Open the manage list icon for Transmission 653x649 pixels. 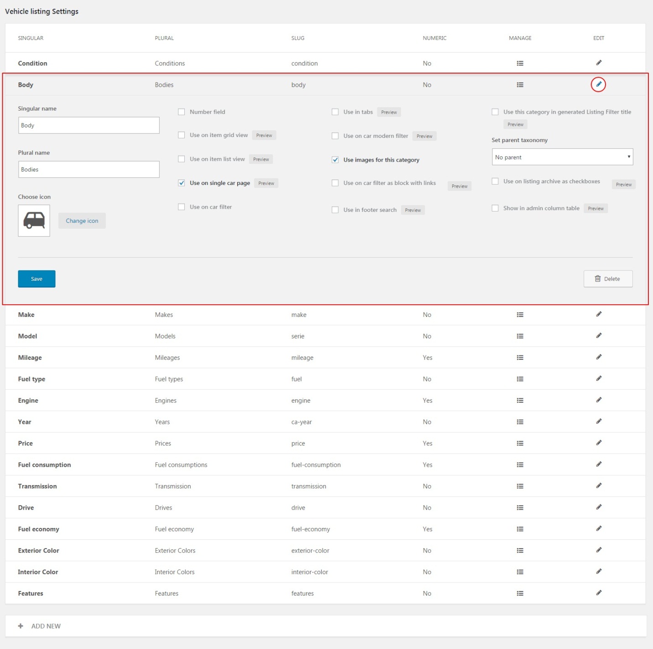coord(520,486)
